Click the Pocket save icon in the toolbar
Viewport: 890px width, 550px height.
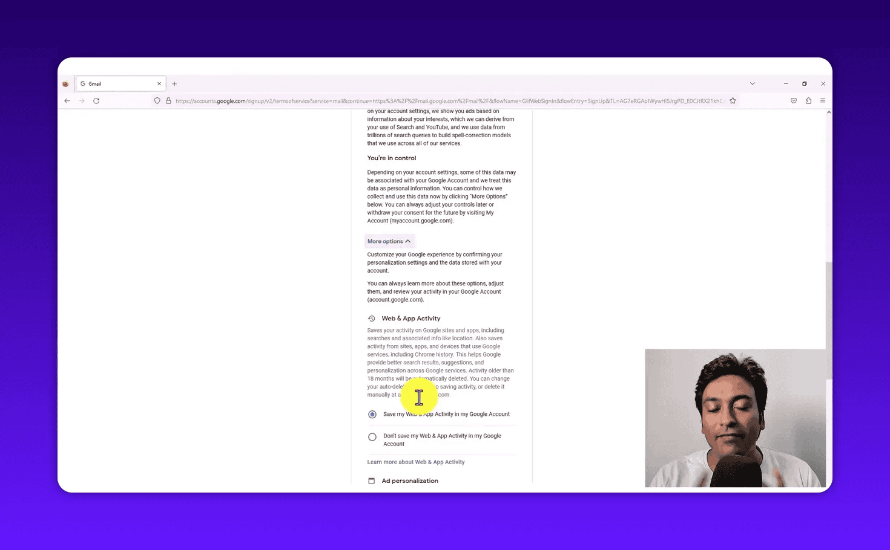[794, 100]
